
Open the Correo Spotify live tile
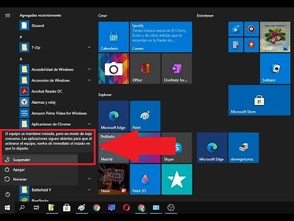tap(161, 37)
